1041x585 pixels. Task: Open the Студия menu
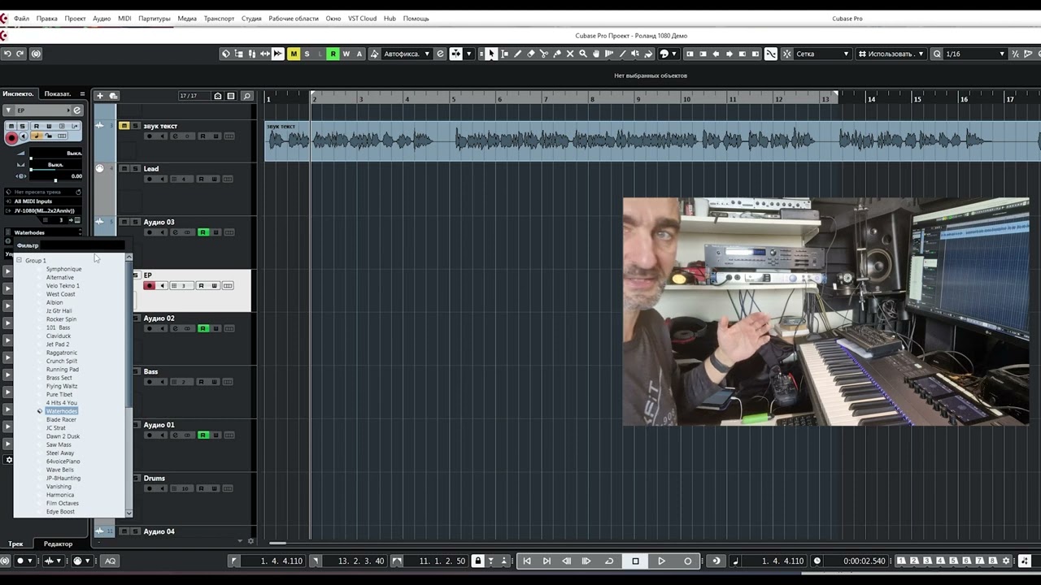point(251,18)
